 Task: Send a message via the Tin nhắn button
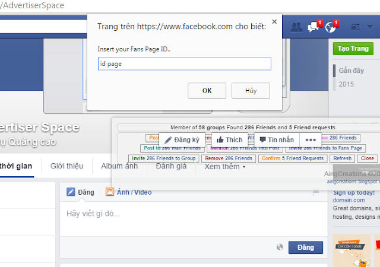point(277,140)
